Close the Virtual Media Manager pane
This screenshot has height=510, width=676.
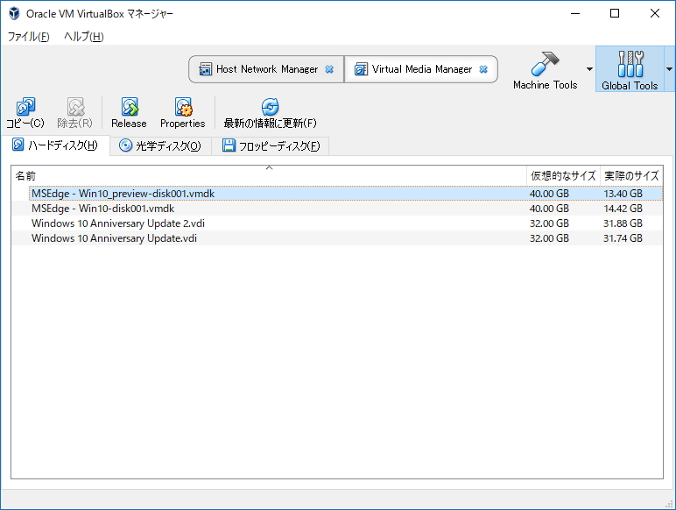click(483, 69)
